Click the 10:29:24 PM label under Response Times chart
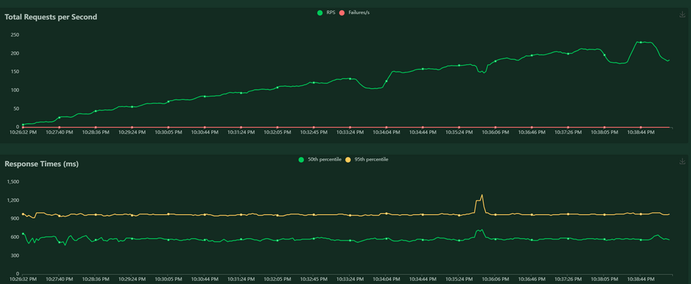The width and height of the screenshot is (691, 284). pyautogui.click(x=132, y=278)
